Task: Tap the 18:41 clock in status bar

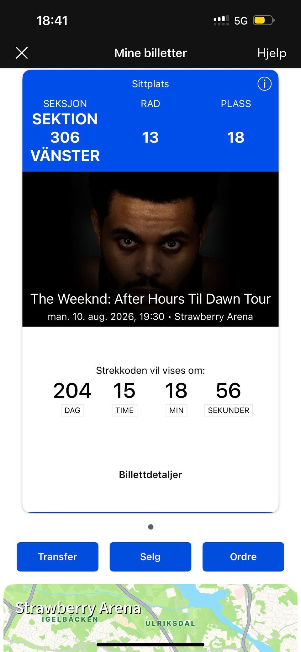Action: coord(52,21)
